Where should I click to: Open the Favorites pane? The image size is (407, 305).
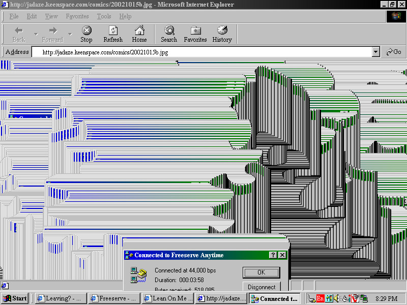pos(195,34)
